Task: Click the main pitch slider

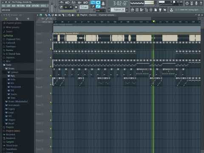Action: (x=55, y=7)
